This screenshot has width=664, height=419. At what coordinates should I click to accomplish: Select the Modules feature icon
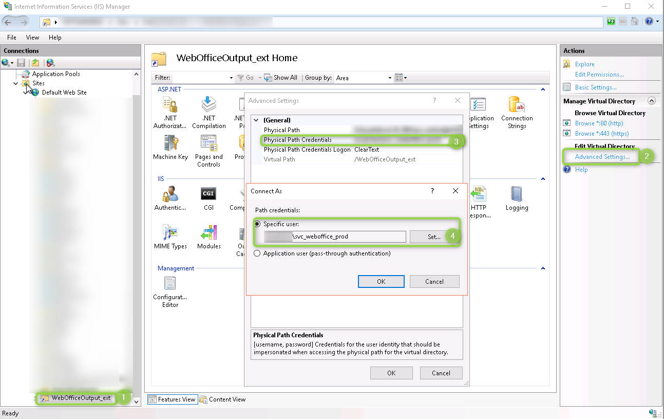pyautogui.click(x=208, y=234)
